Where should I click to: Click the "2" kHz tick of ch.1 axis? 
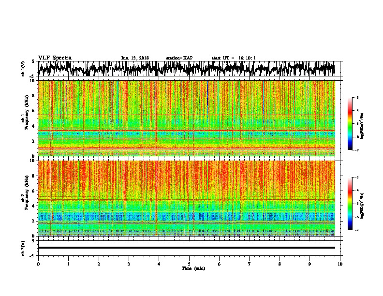[34, 141]
